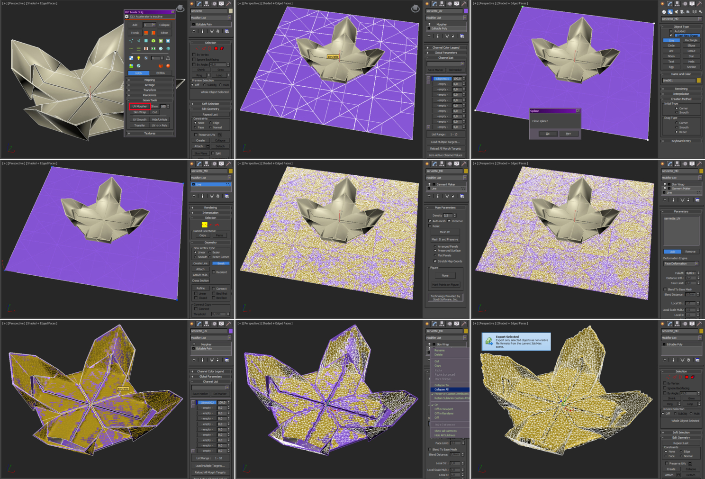The height and width of the screenshot is (479, 705).
Task: Select Off in Viewport from context menu
Action: (444, 409)
